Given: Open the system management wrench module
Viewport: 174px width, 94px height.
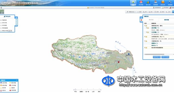Looking at the screenshot, I should coord(170,3).
